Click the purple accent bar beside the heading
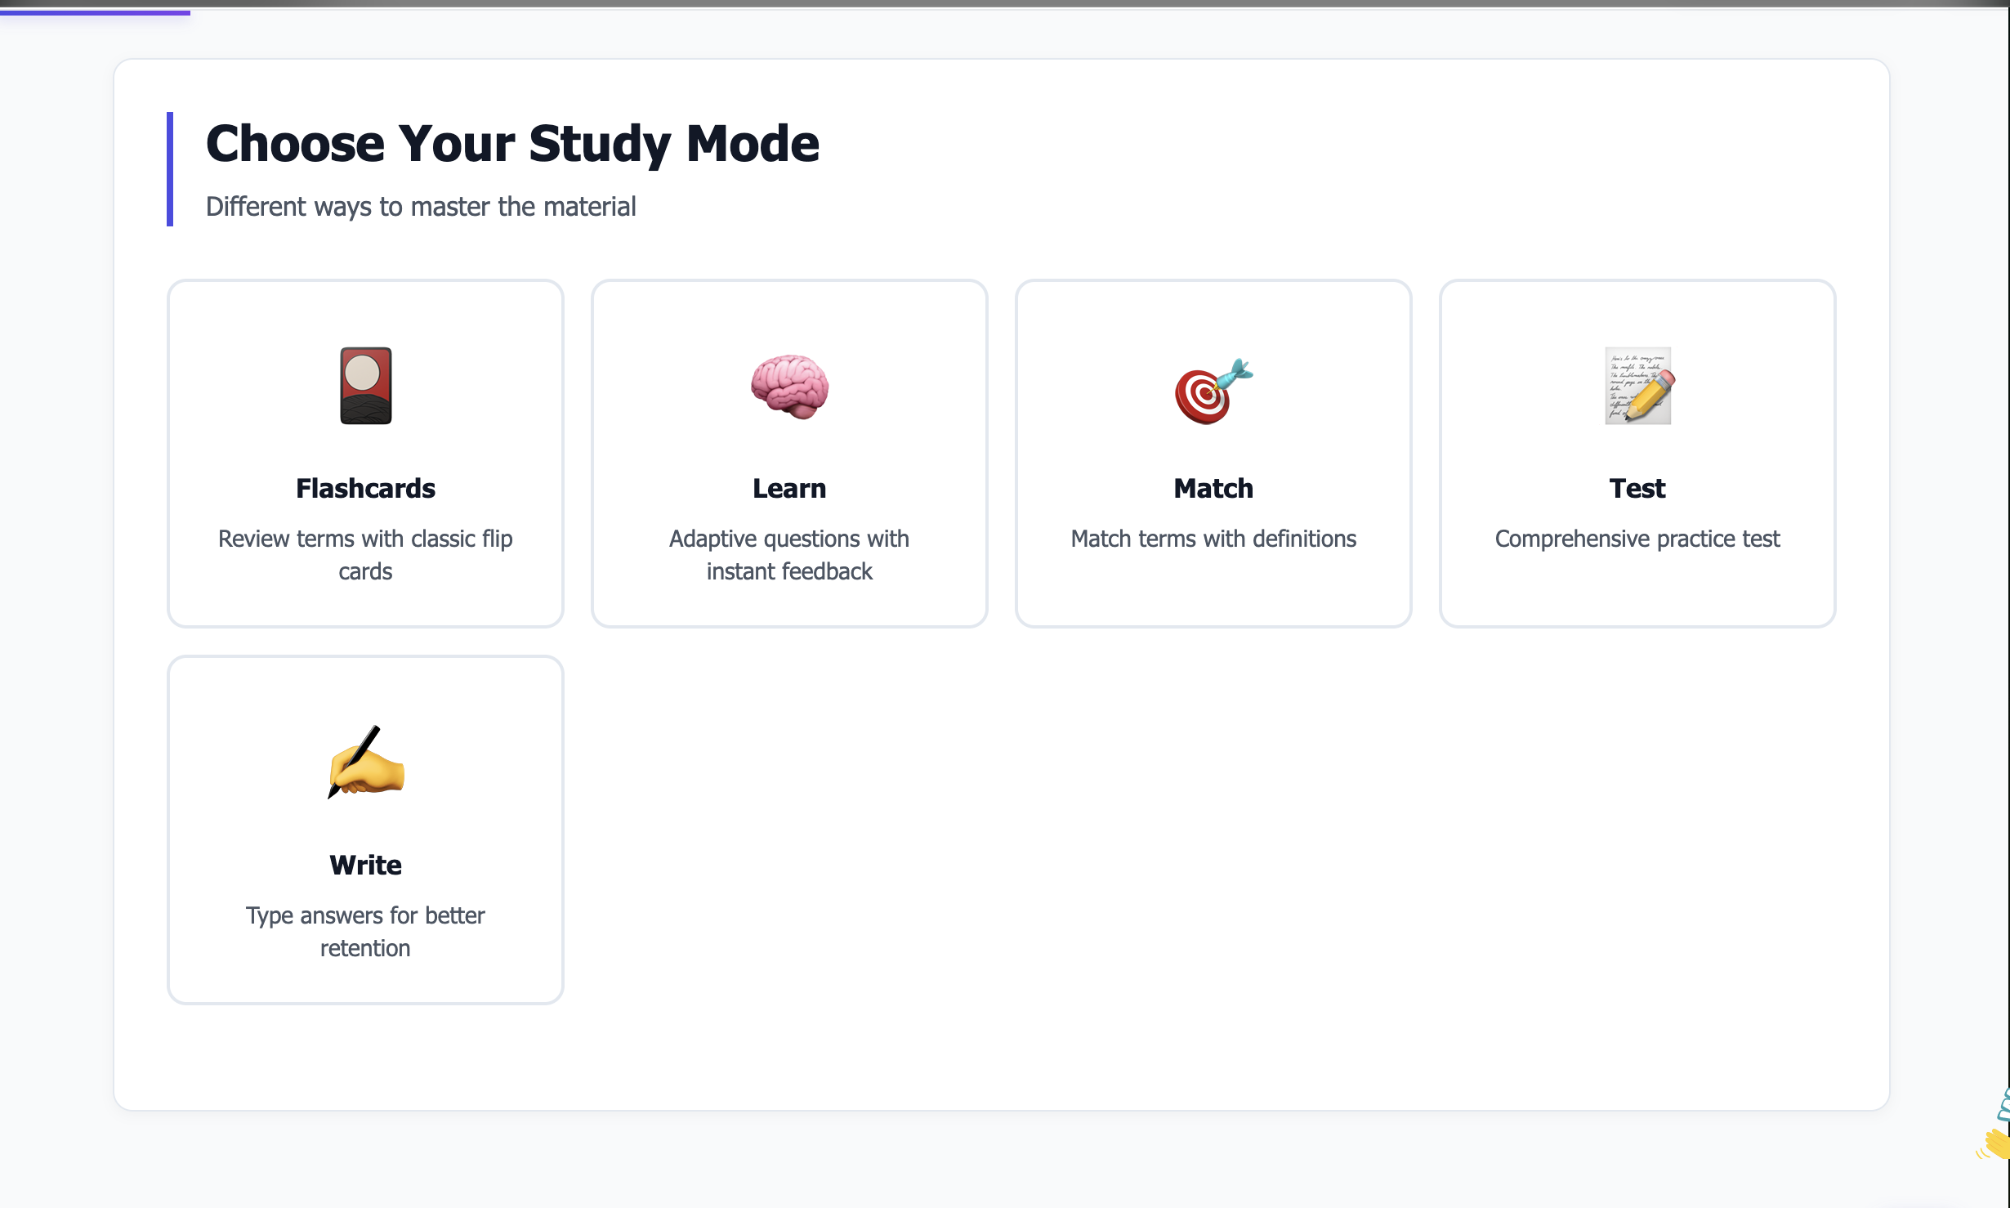This screenshot has height=1208, width=2010. tap(170, 169)
